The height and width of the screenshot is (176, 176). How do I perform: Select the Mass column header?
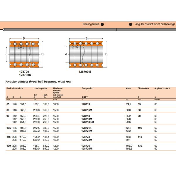point(128,88)
